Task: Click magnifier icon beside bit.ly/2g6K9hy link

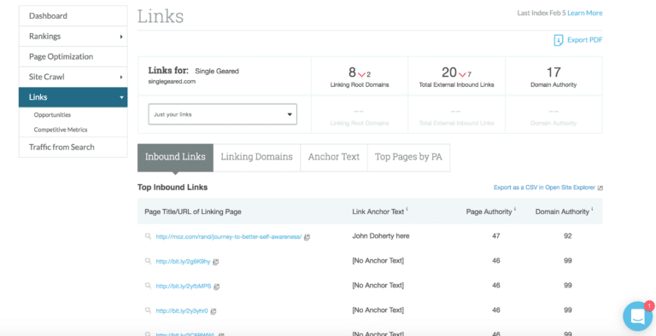Action: 148,261
